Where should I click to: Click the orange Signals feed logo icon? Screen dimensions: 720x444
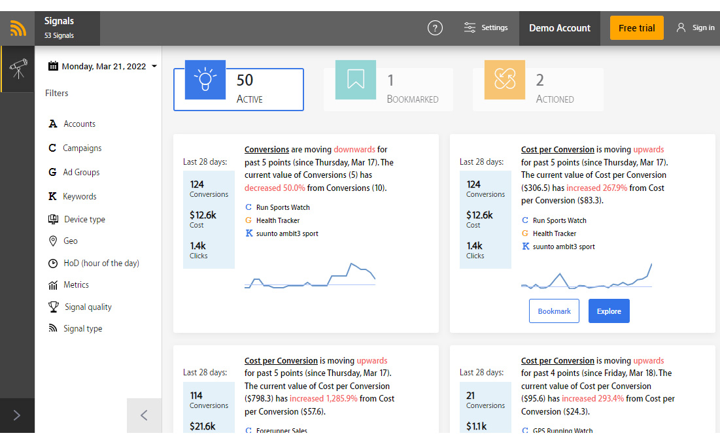18,28
